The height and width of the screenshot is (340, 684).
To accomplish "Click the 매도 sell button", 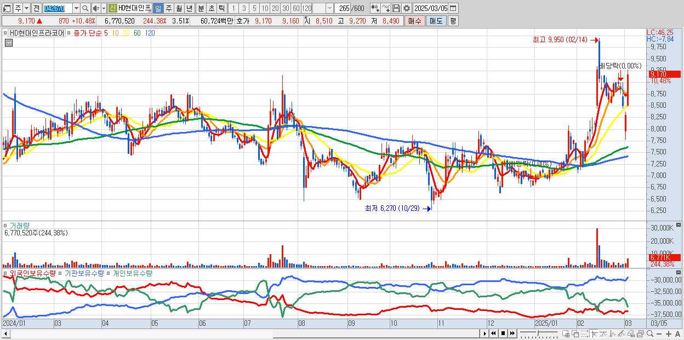I will (x=436, y=21).
